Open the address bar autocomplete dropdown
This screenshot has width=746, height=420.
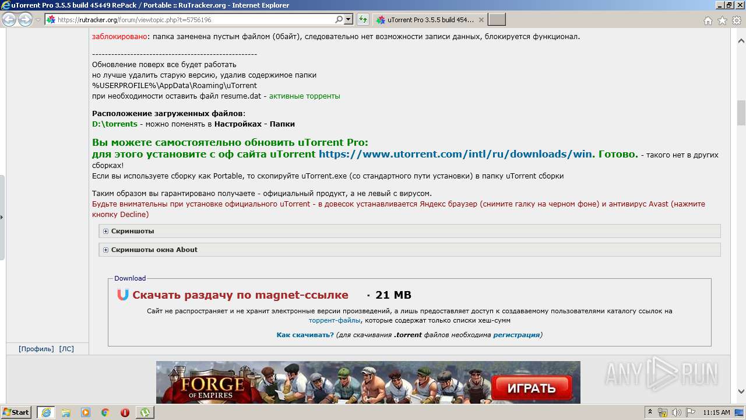point(349,20)
